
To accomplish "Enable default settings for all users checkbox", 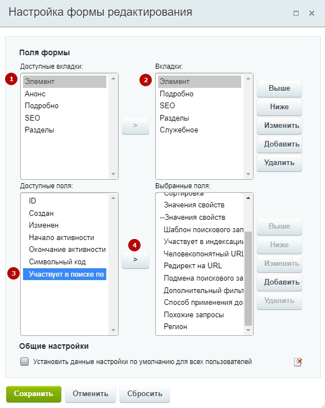I will pos(24,361).
